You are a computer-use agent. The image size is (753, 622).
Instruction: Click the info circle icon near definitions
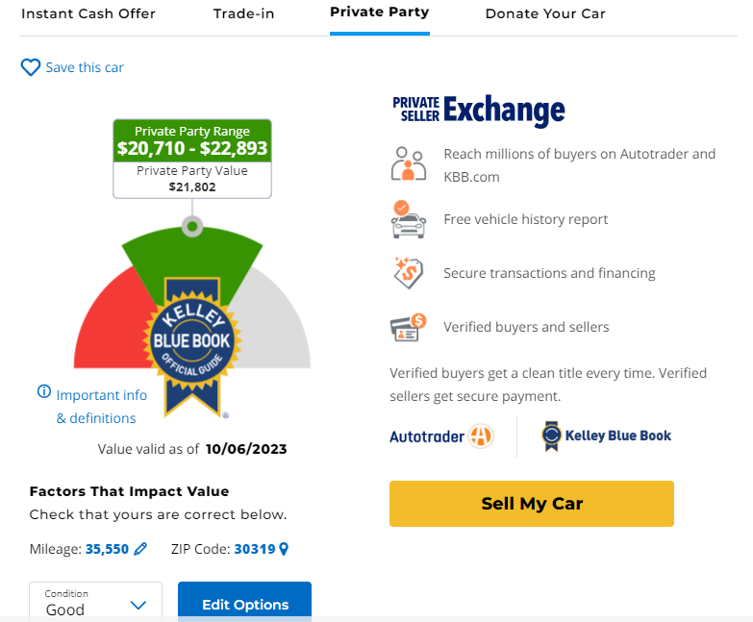pos(43,392)
